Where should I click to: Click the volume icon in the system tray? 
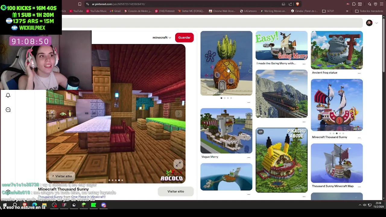tap(365, 205)
